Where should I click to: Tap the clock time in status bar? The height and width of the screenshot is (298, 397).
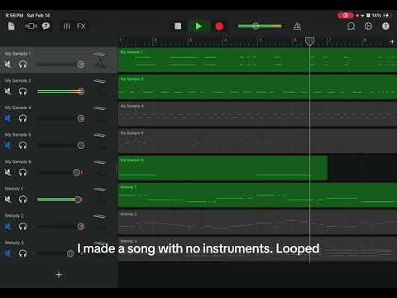14,16
